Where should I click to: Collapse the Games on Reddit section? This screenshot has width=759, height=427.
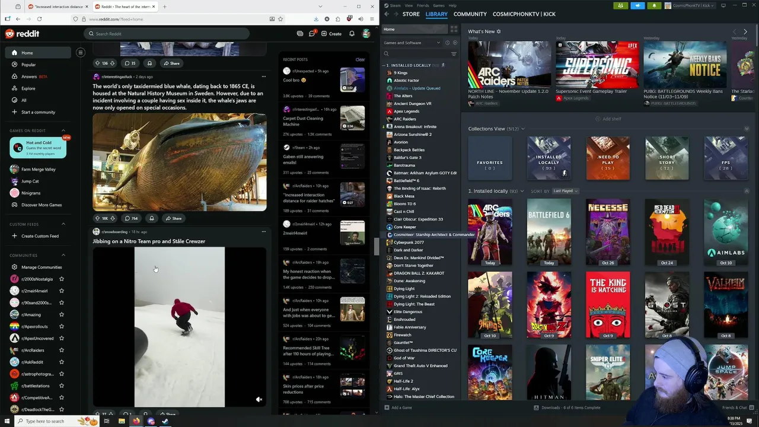63,130
